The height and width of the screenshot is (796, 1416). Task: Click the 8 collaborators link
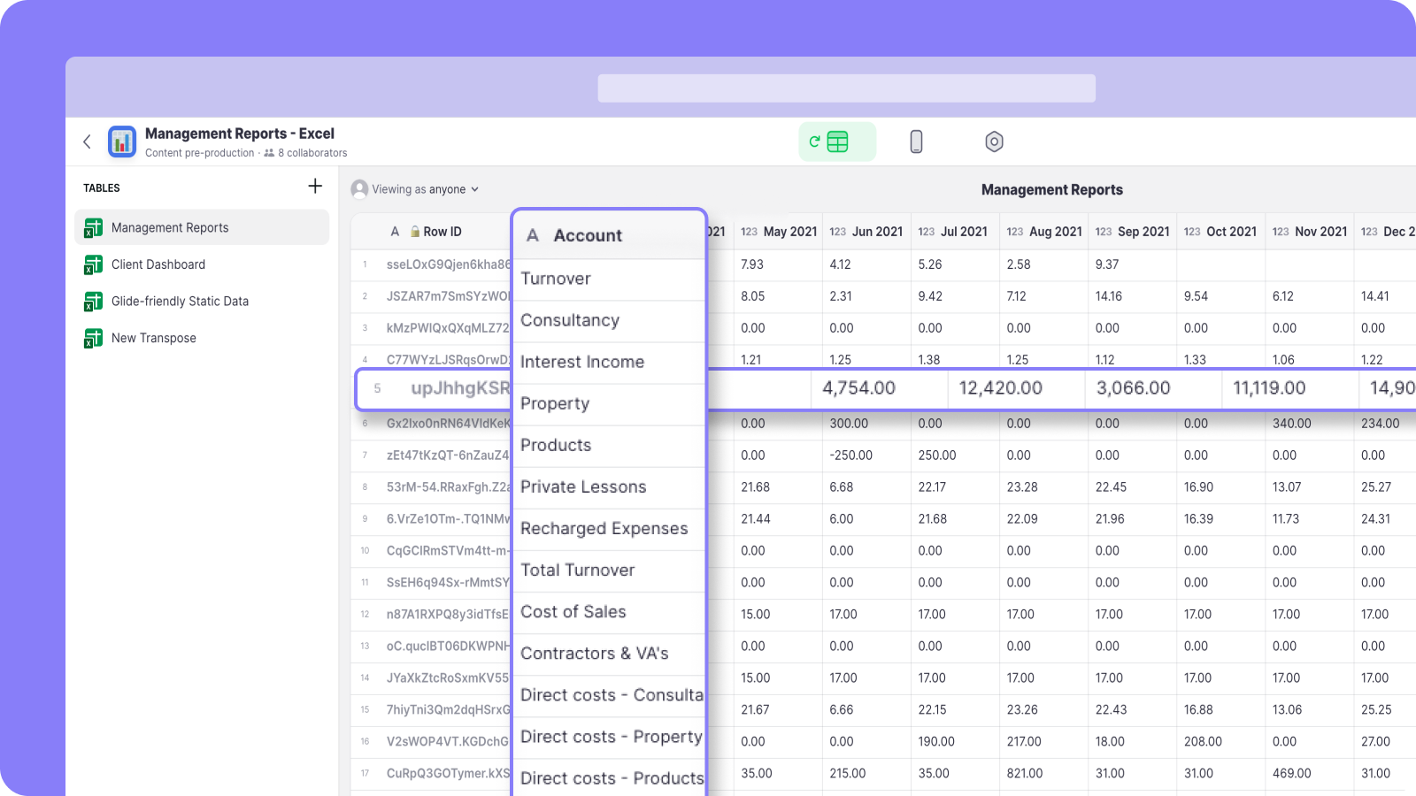tap(312, 153)
